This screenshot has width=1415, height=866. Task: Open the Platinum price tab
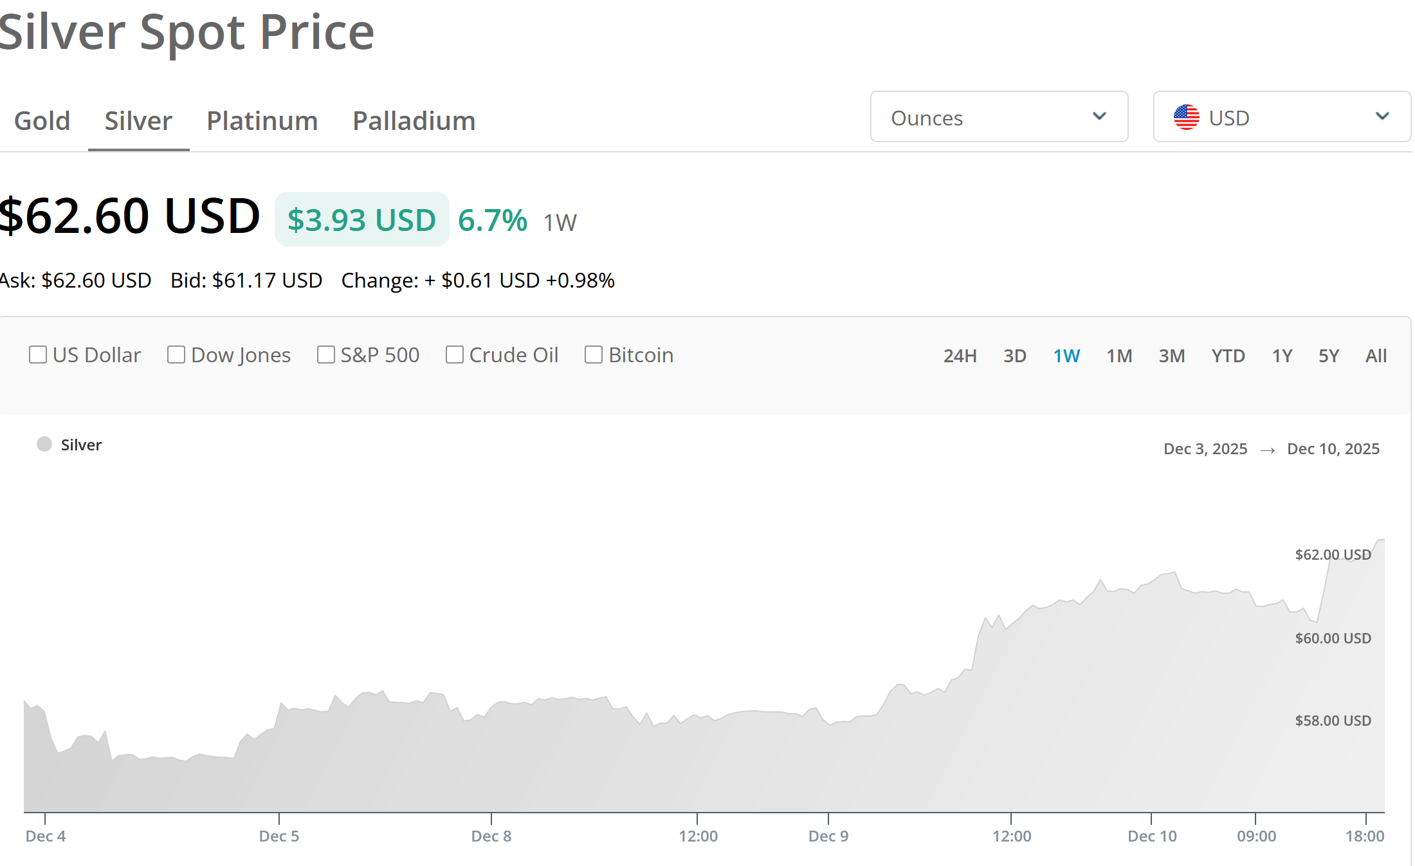pyautogui.click(x=262, y=120)
